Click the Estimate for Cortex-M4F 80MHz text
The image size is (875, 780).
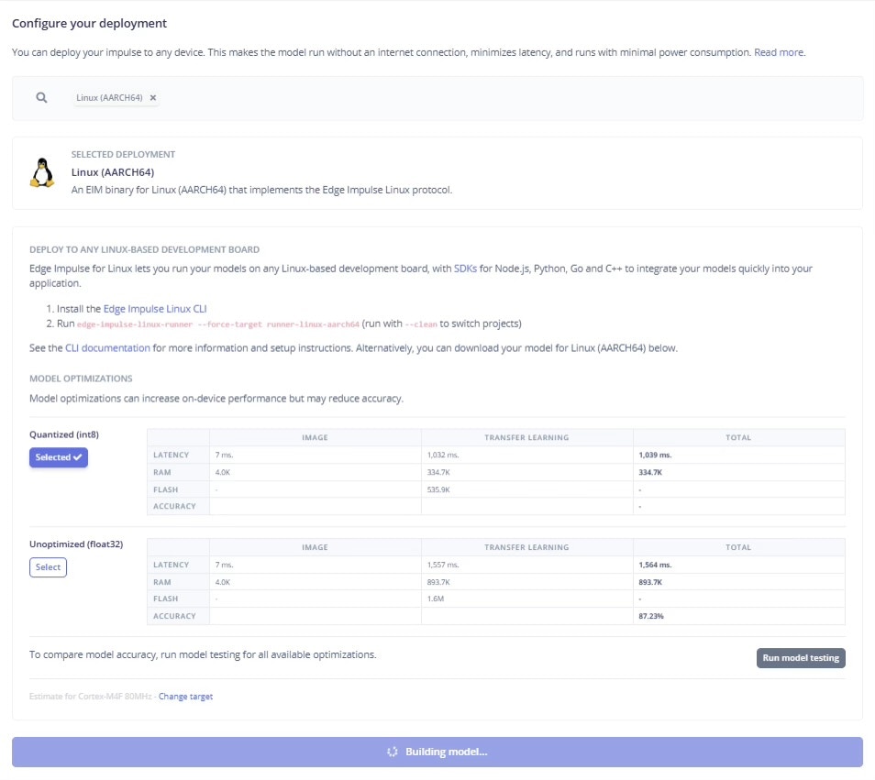[x=91, y=697]
